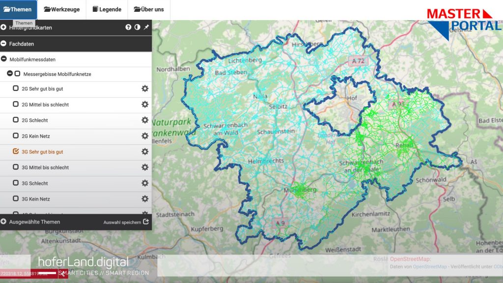Uncheck the 3G Sehr gut bis gut layer

pos(16,151)
